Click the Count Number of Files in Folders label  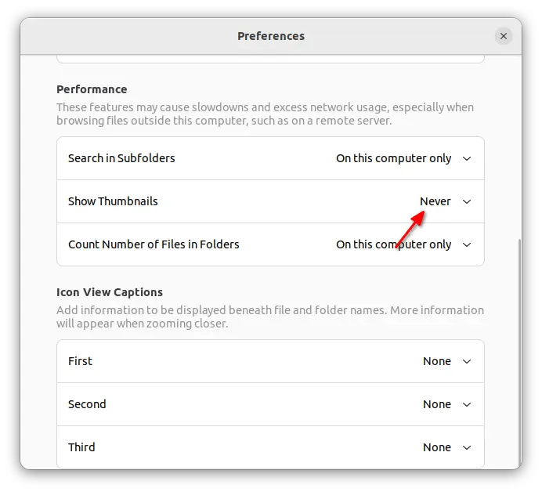click(154, 244)
